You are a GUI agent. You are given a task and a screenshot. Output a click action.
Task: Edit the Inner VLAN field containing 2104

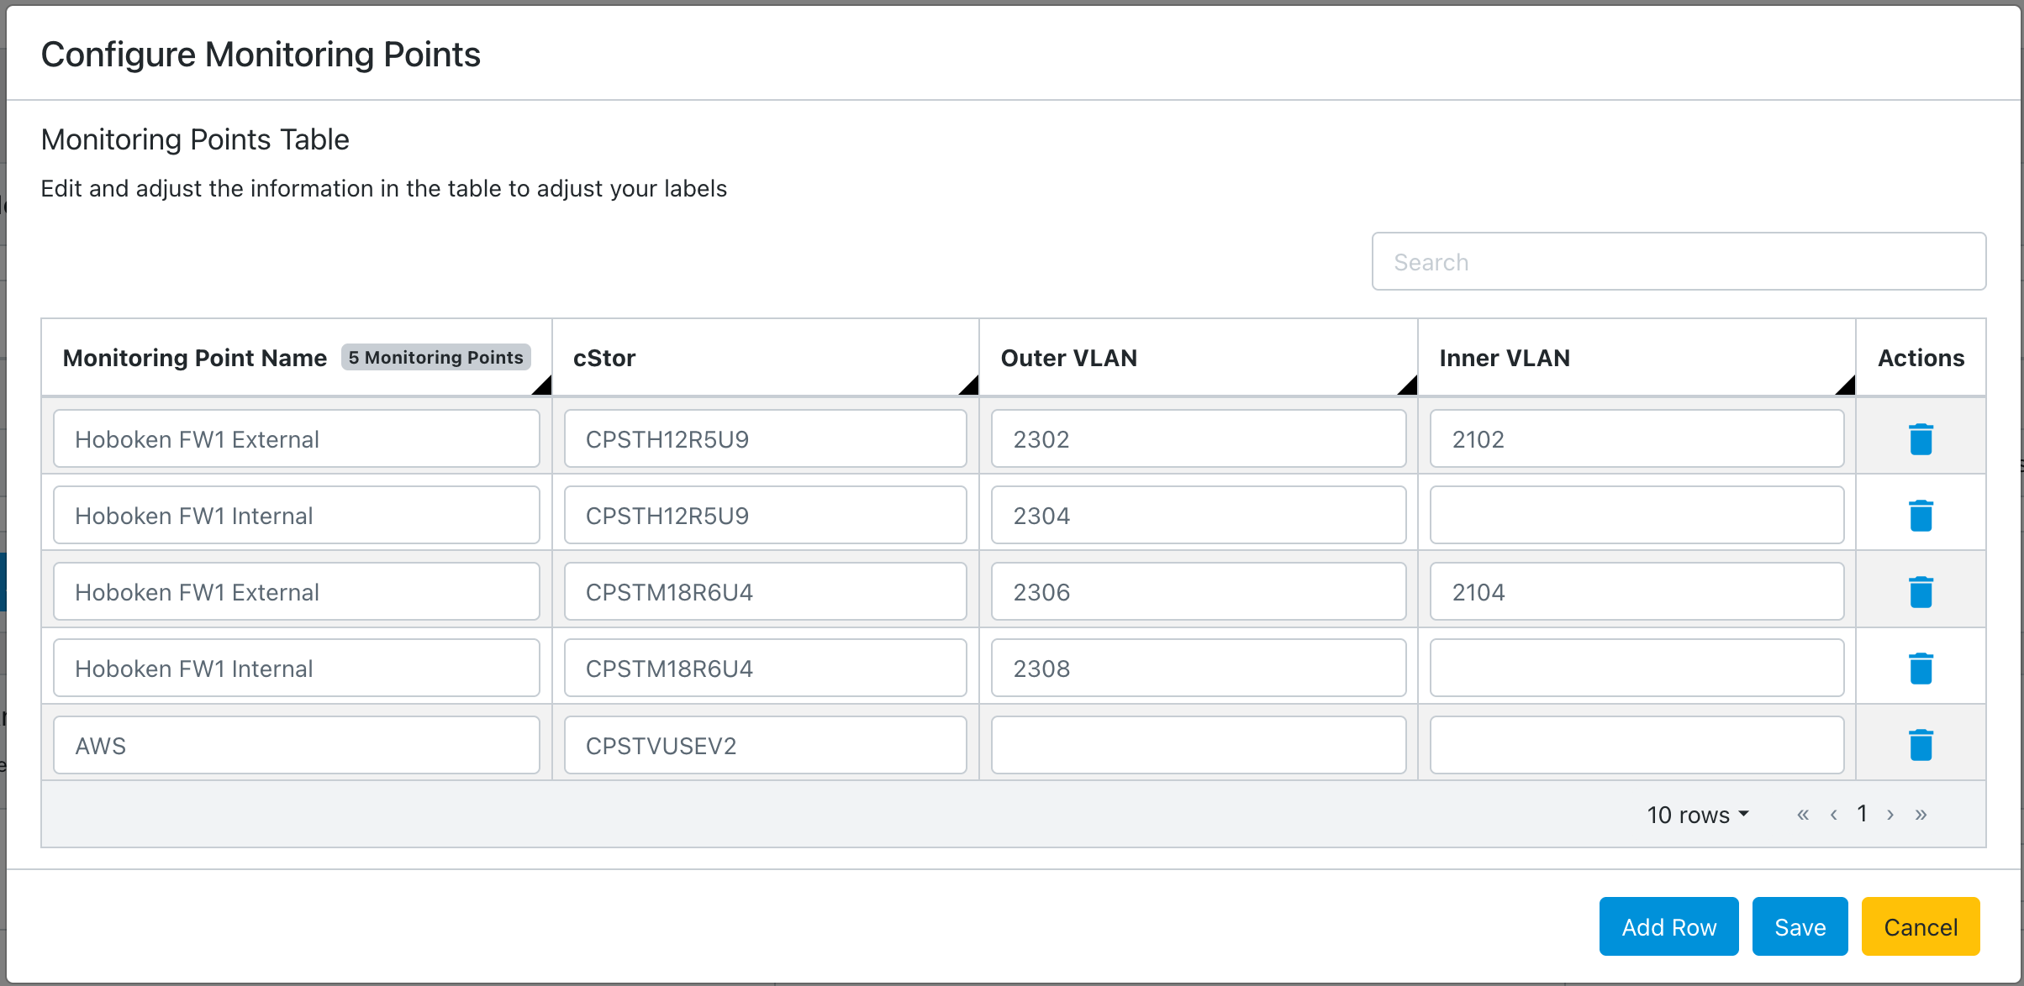(x=1637, y=591)
